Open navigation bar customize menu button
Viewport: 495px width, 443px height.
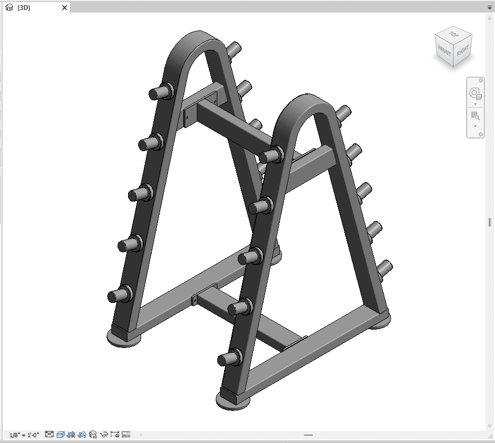pyautogui.click(x=481, y=135)
